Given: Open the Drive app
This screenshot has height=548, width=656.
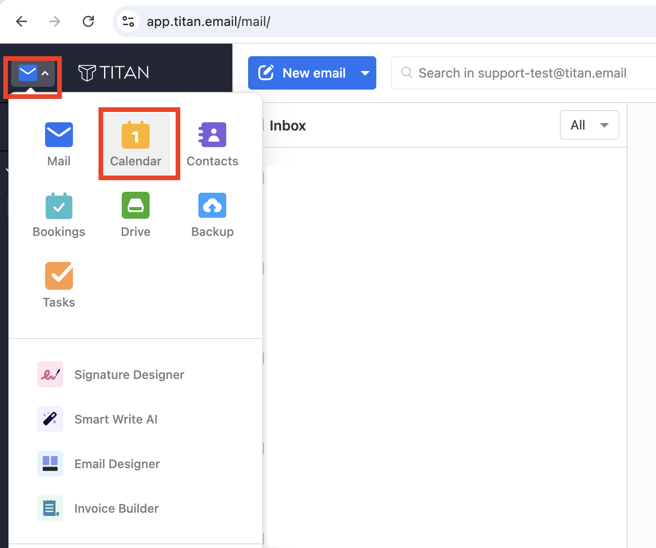Looking at the screenshot, I should [x=136, y=215].
